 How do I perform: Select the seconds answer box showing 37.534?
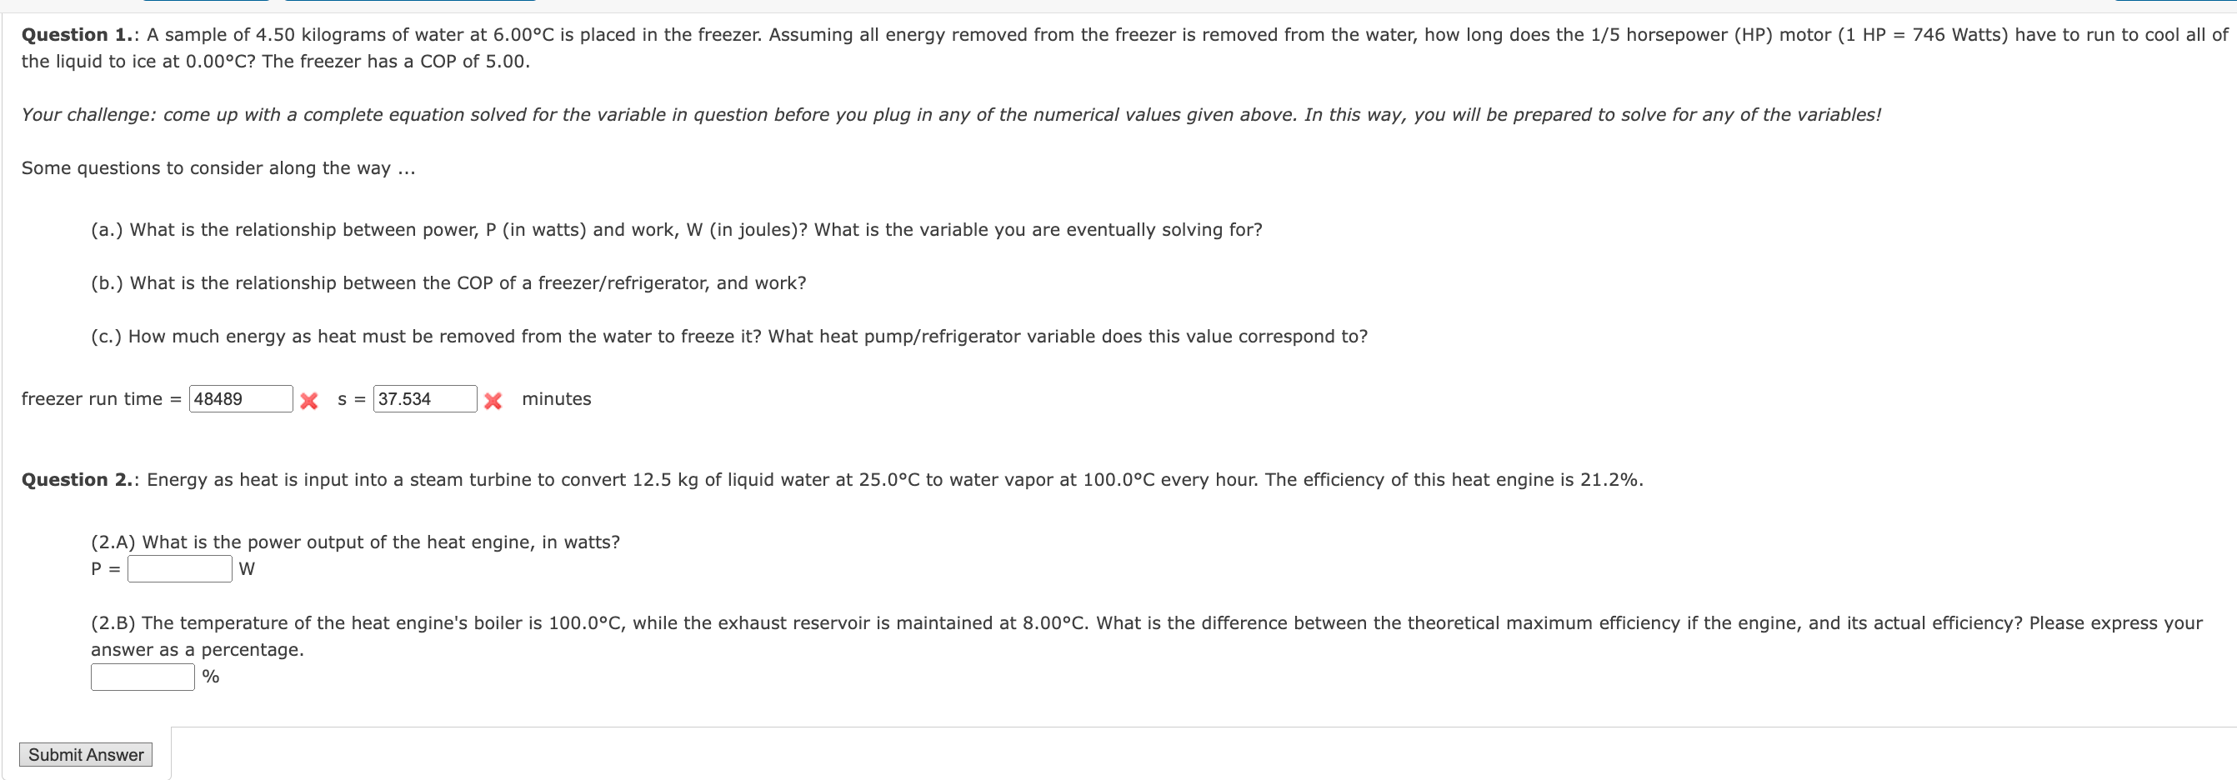point(423,398)
